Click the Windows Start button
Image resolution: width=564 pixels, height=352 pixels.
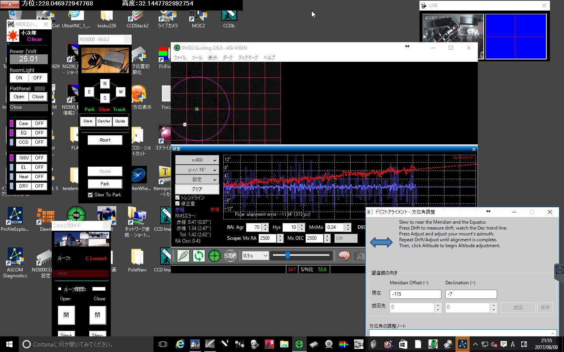(x=9, y=344)
